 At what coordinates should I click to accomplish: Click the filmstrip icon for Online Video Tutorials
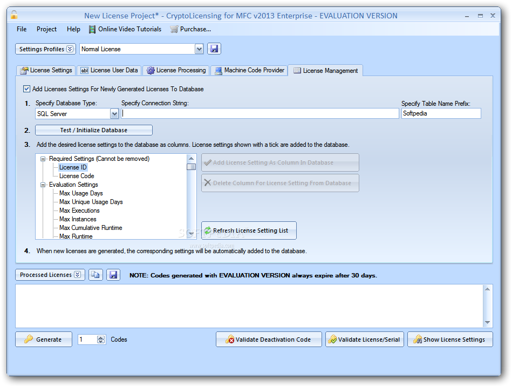[x=92, y=29]
